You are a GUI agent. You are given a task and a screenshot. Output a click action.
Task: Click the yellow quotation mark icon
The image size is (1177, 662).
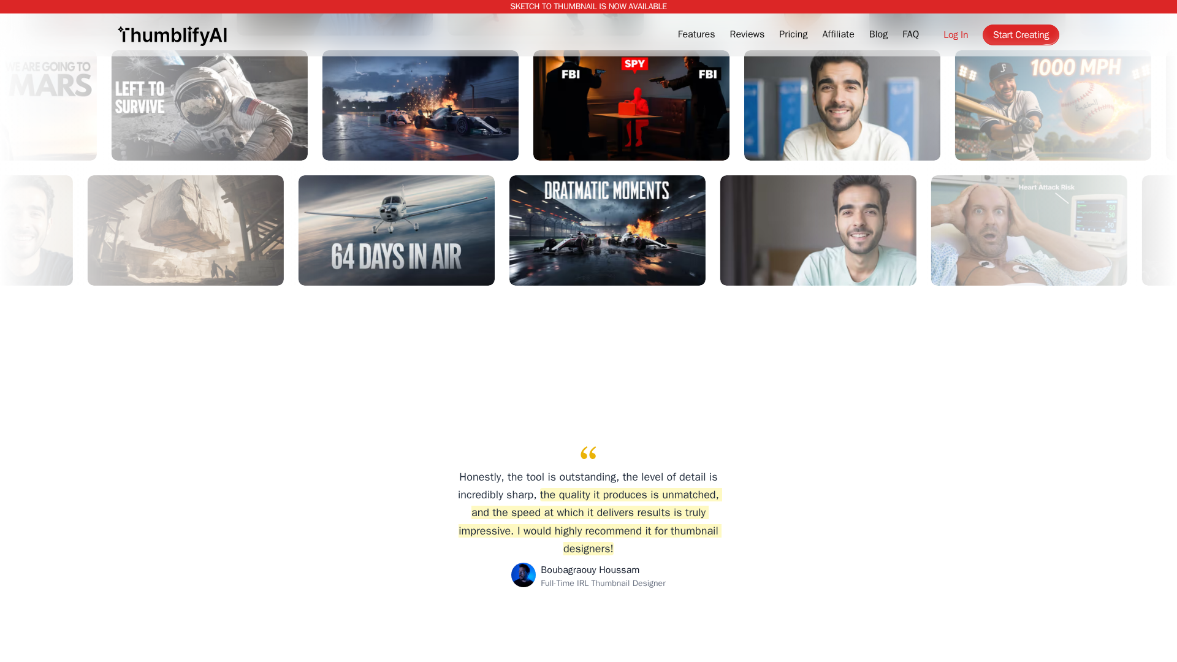coord(588,453)
